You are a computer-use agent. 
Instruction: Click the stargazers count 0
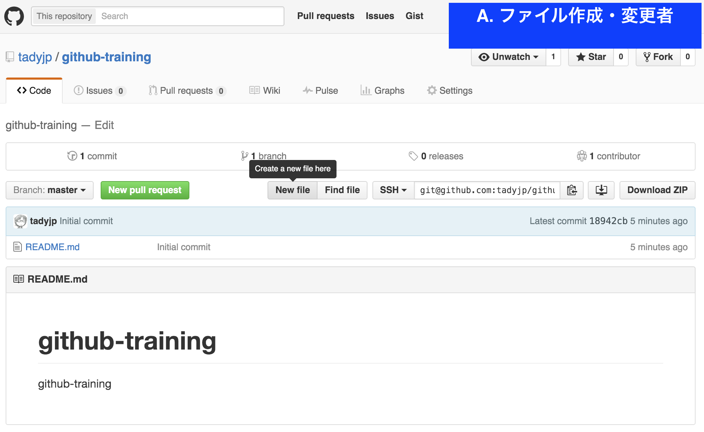tap(621, 57)
